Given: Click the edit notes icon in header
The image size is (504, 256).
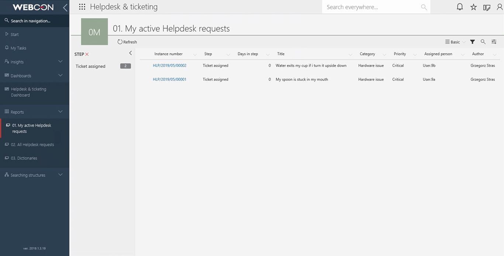Looking at the screenshot, I should pos(487,7).
